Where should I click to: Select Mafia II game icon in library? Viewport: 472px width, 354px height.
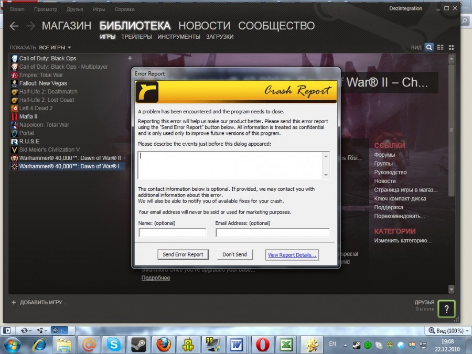[14, 116]
